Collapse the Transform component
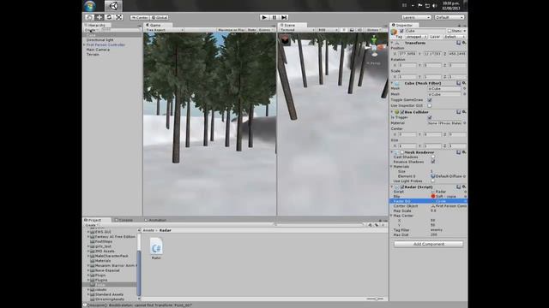This screenshot has width=549, height=308. coord(392,43)
